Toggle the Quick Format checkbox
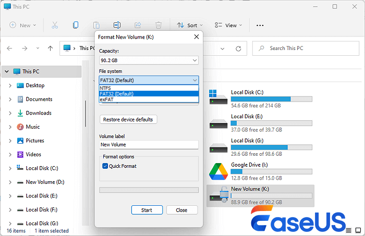This screenshot has width=365, height=236. [x=105, y=166]
